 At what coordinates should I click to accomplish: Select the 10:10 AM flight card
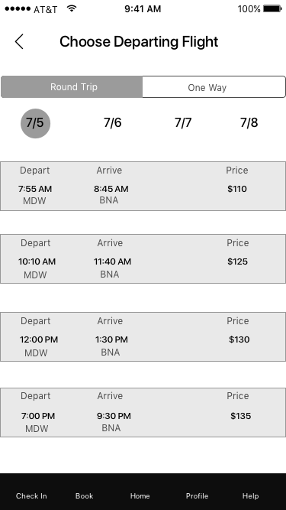point(143,259)
